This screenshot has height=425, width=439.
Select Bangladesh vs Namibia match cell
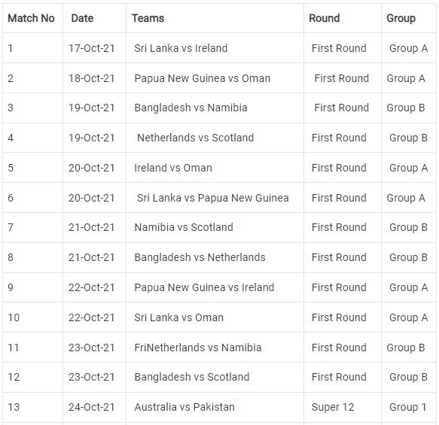click(x=215, y=108)
